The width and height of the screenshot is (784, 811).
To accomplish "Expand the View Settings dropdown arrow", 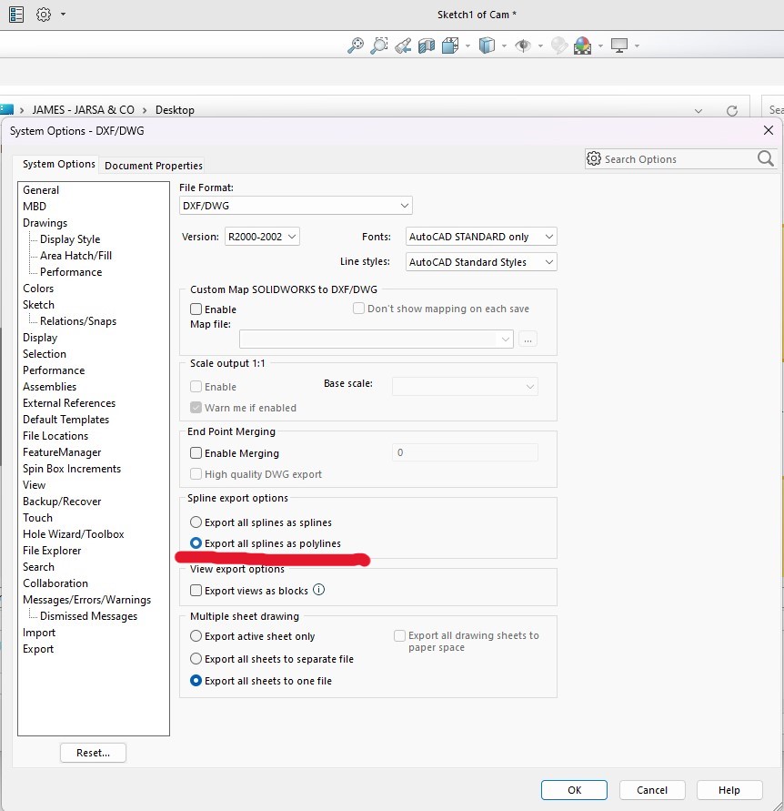I will click(x=637, y=46).
